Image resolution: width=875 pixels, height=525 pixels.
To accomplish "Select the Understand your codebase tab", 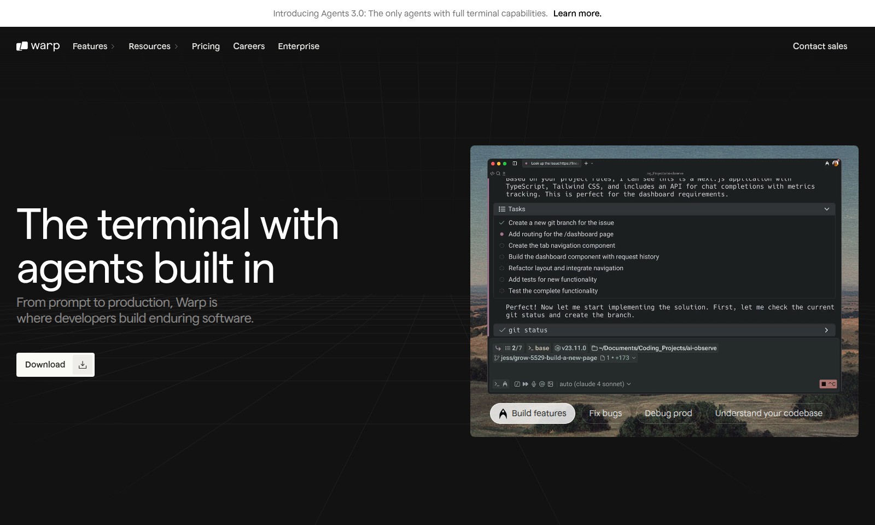I will [768, 413].
